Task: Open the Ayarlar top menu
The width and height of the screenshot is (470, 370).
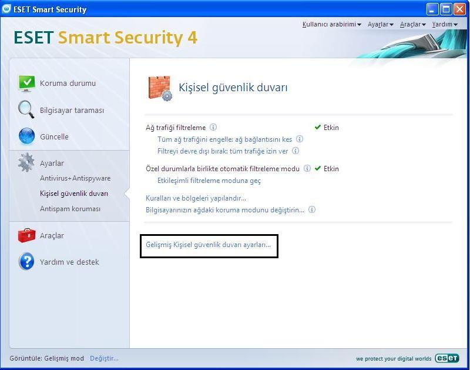Action: (x=380, y=24)
